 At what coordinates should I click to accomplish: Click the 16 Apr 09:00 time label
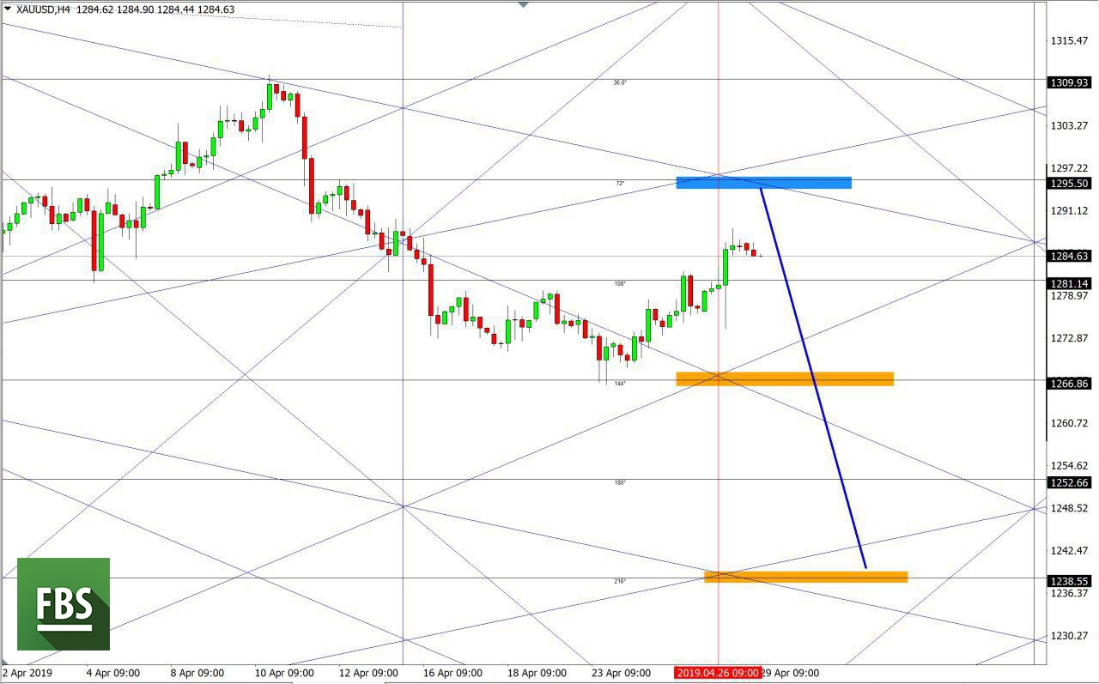tap(452, 673)
